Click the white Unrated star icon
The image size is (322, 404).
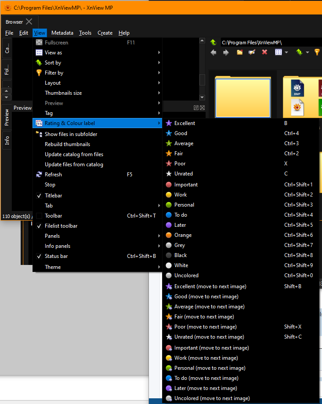pos(169,173)
